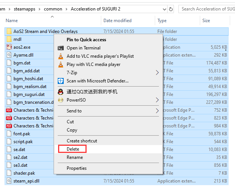Open the address bar history dropdown
Image resolution: width=235 pixels, height=190 pixels.
coord(165,9)
